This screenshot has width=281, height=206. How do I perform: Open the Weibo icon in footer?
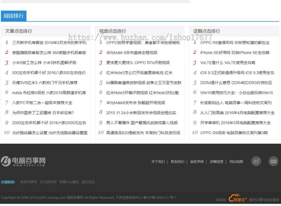pyautogui.click(x=256, y=161)
